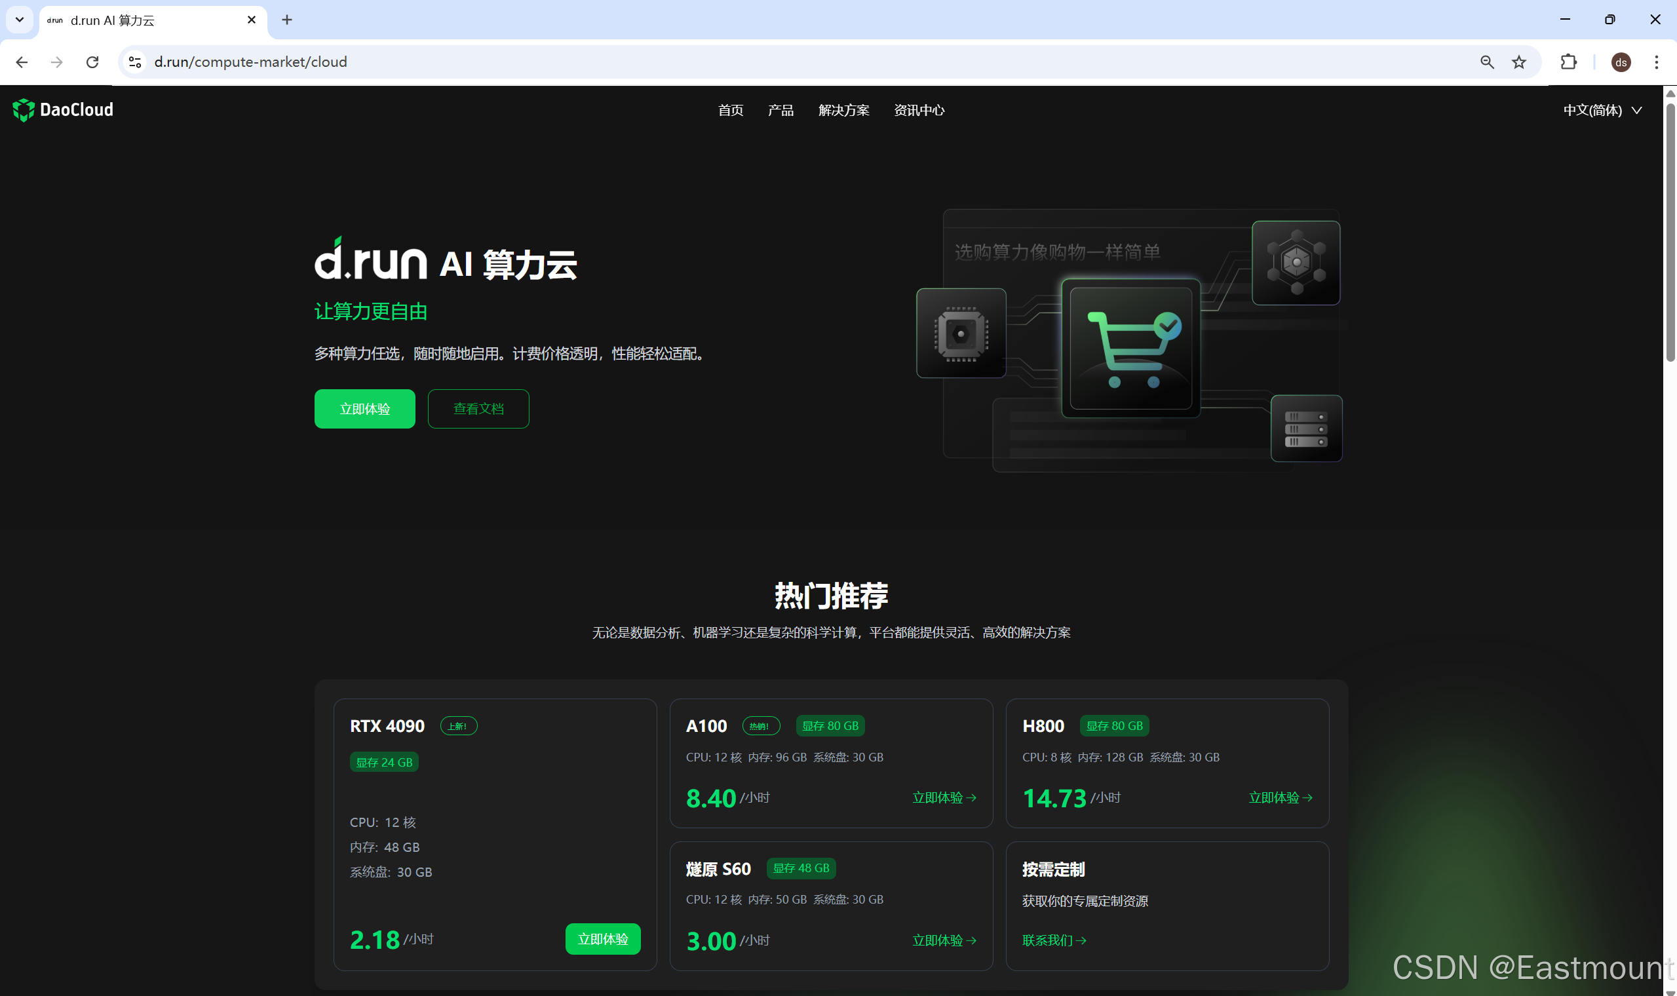Image resolution: width=1677 pixels, height=996 pixels.
Task: Open site information icon in address bar
Action: click(x=135, y=62)
